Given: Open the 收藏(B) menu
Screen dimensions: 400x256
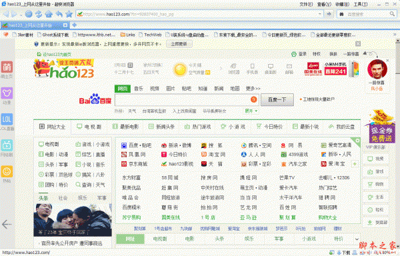Looking at the screenshot, I should click(343, 5).
